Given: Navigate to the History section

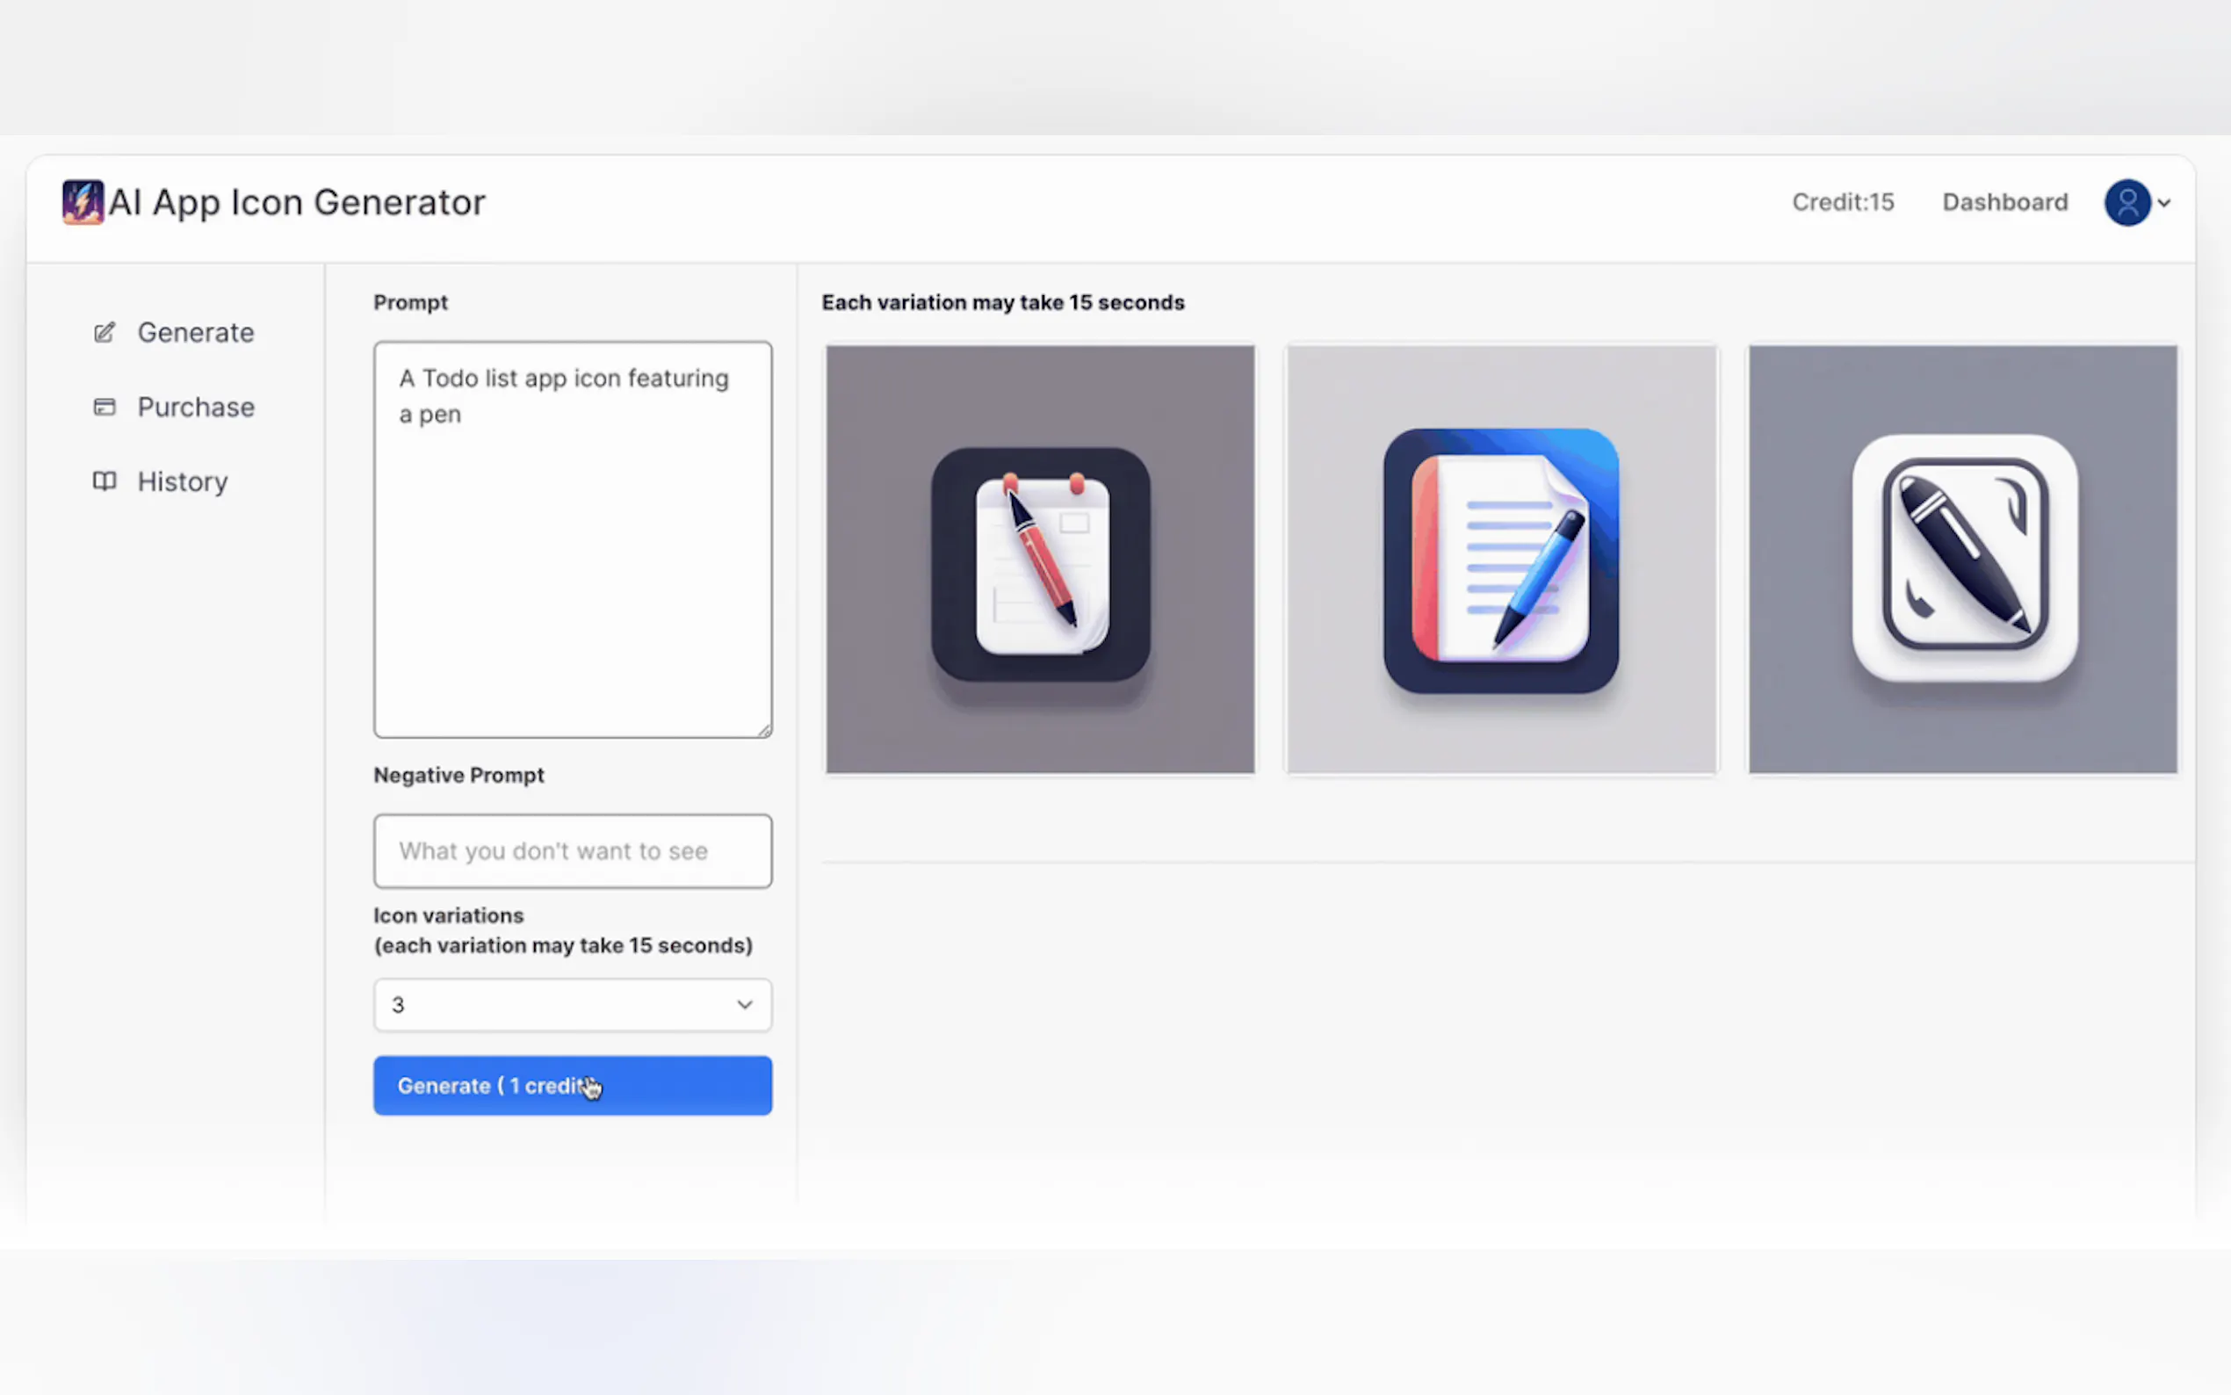Looking at the screenshot, I should click(x=182, y=481).
